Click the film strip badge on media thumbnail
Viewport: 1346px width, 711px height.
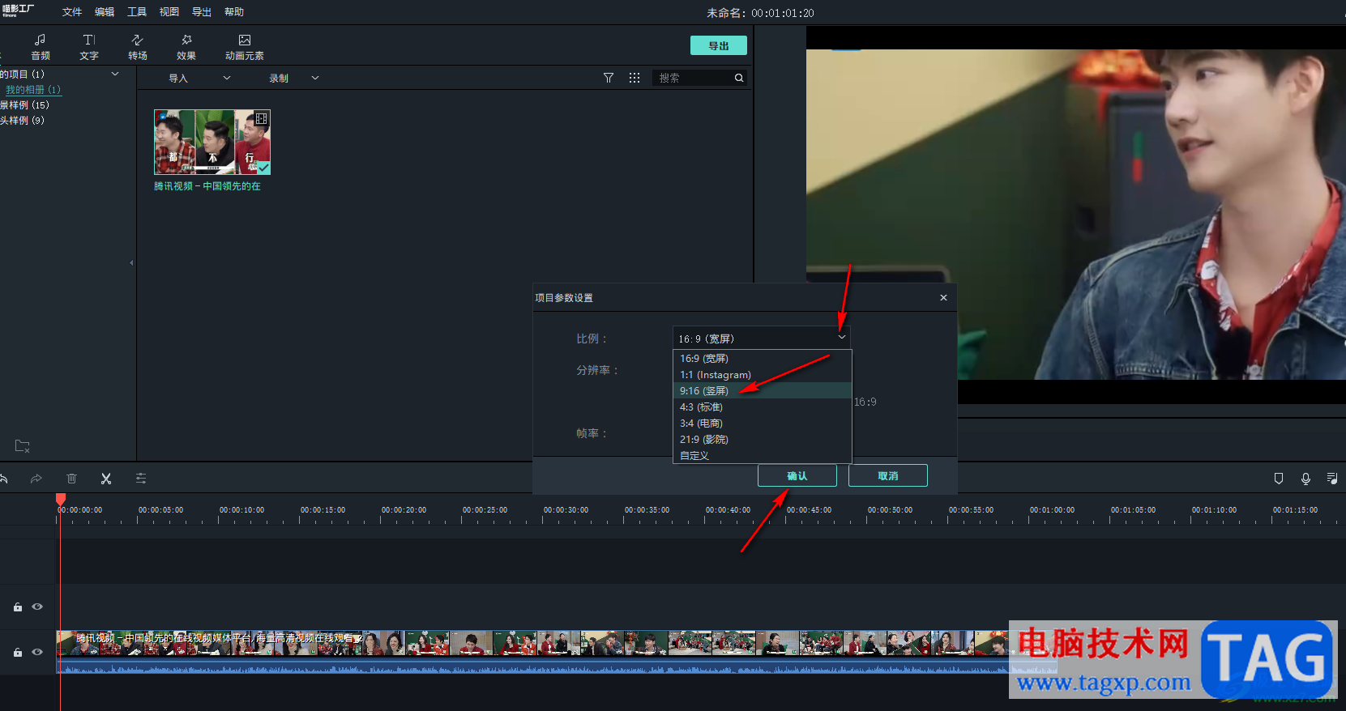261,119
